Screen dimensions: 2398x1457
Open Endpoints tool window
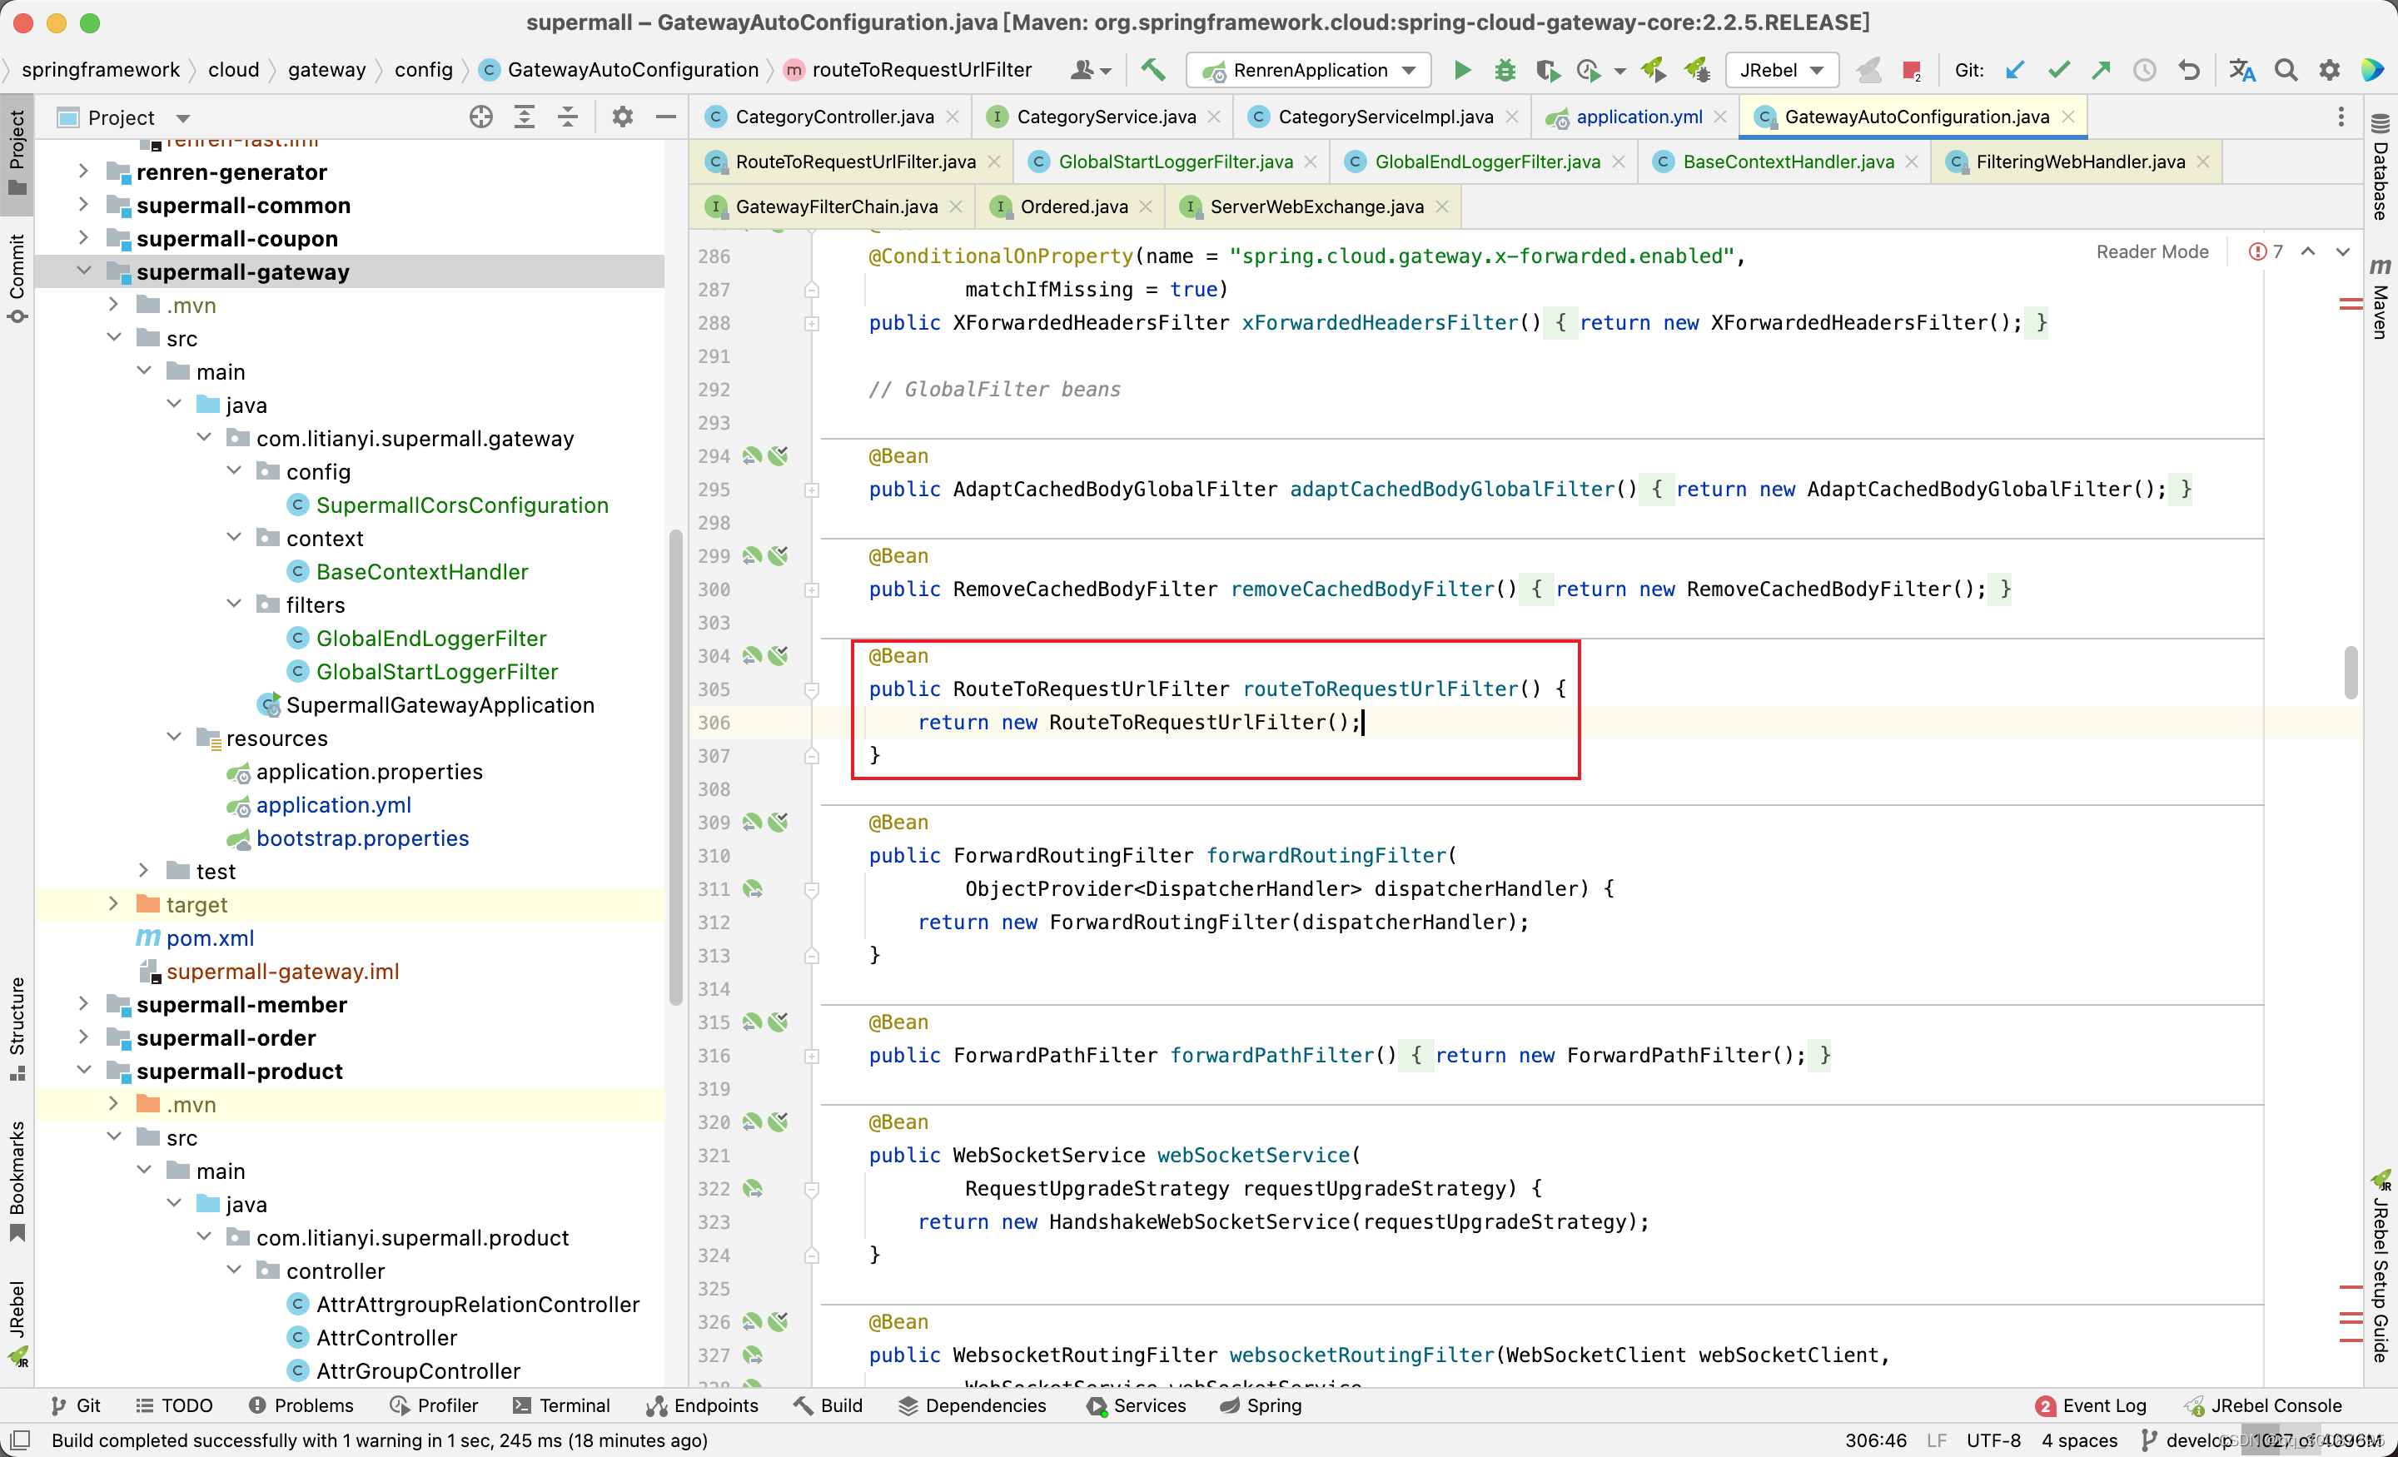click(x=702, y=1405)
